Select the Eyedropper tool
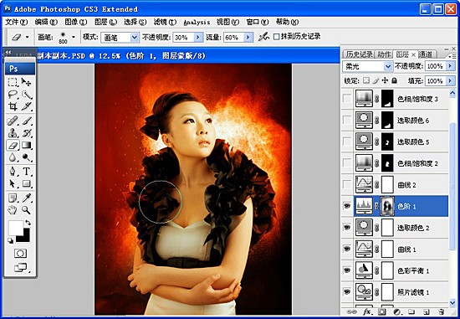 click(x=27, y=198)
